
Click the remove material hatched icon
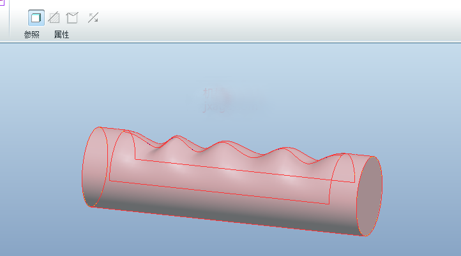point(54,18)
